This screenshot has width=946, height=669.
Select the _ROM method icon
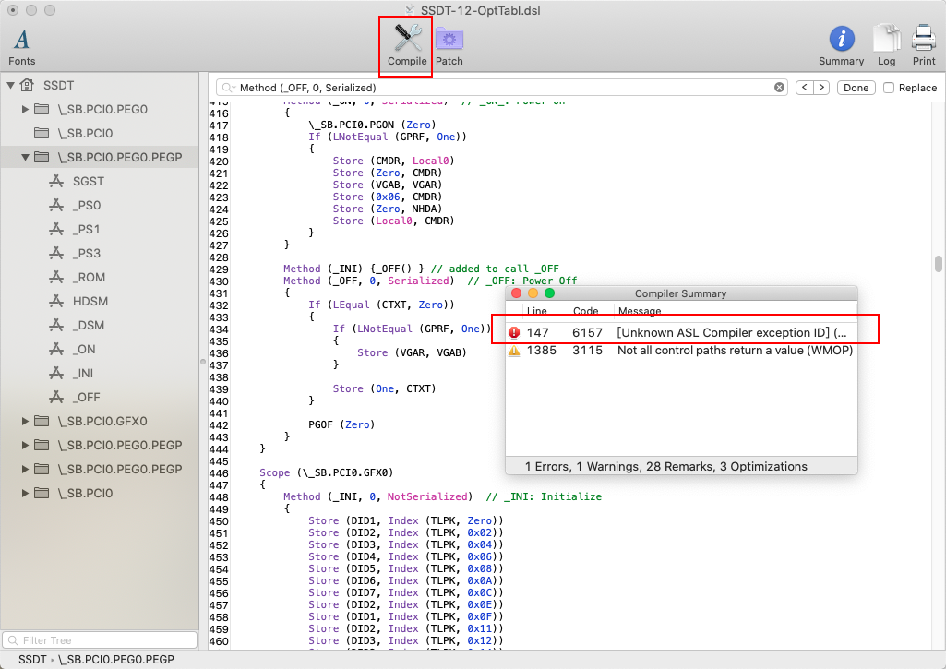pos(56,277)
